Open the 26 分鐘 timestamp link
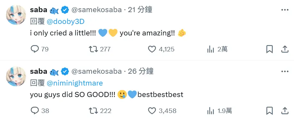The width and height of the screenshot is (294, 120). (141, 71)
